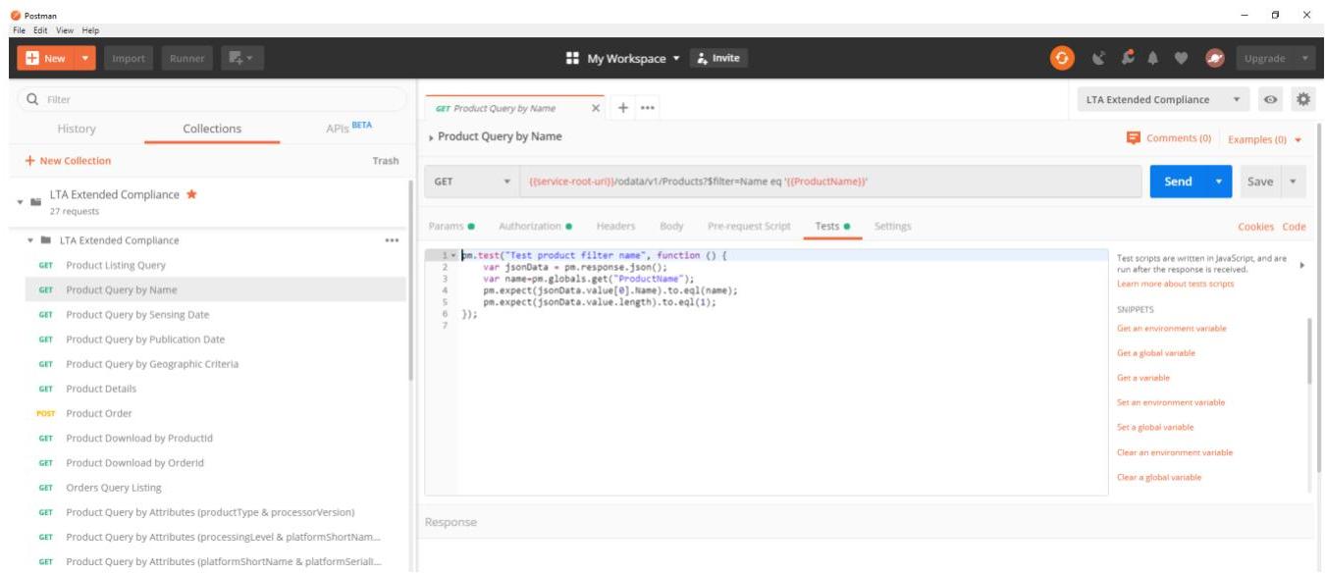Click the orange sync status icon
This screenshot has width=1325, height=576.
pyautogui.click(x=1062, y=59)
